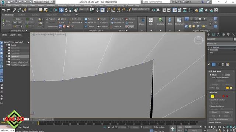Click Zoom Extents magnifier in viewport controls
Screen dimensions: 236x132
coord(224,127)
